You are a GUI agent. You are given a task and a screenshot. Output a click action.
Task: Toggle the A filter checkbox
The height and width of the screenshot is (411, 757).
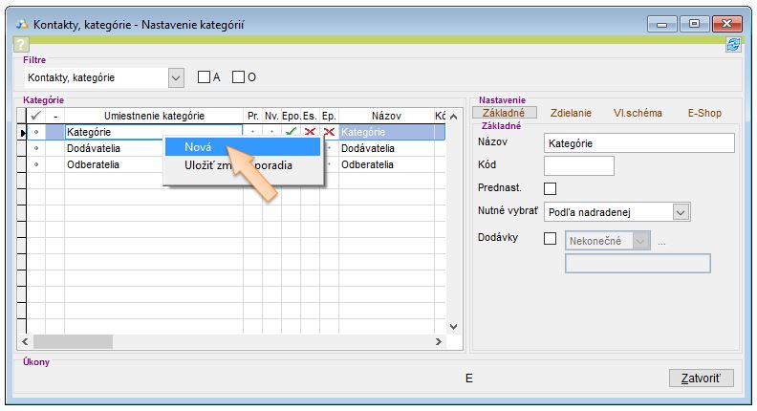(204, 77)
